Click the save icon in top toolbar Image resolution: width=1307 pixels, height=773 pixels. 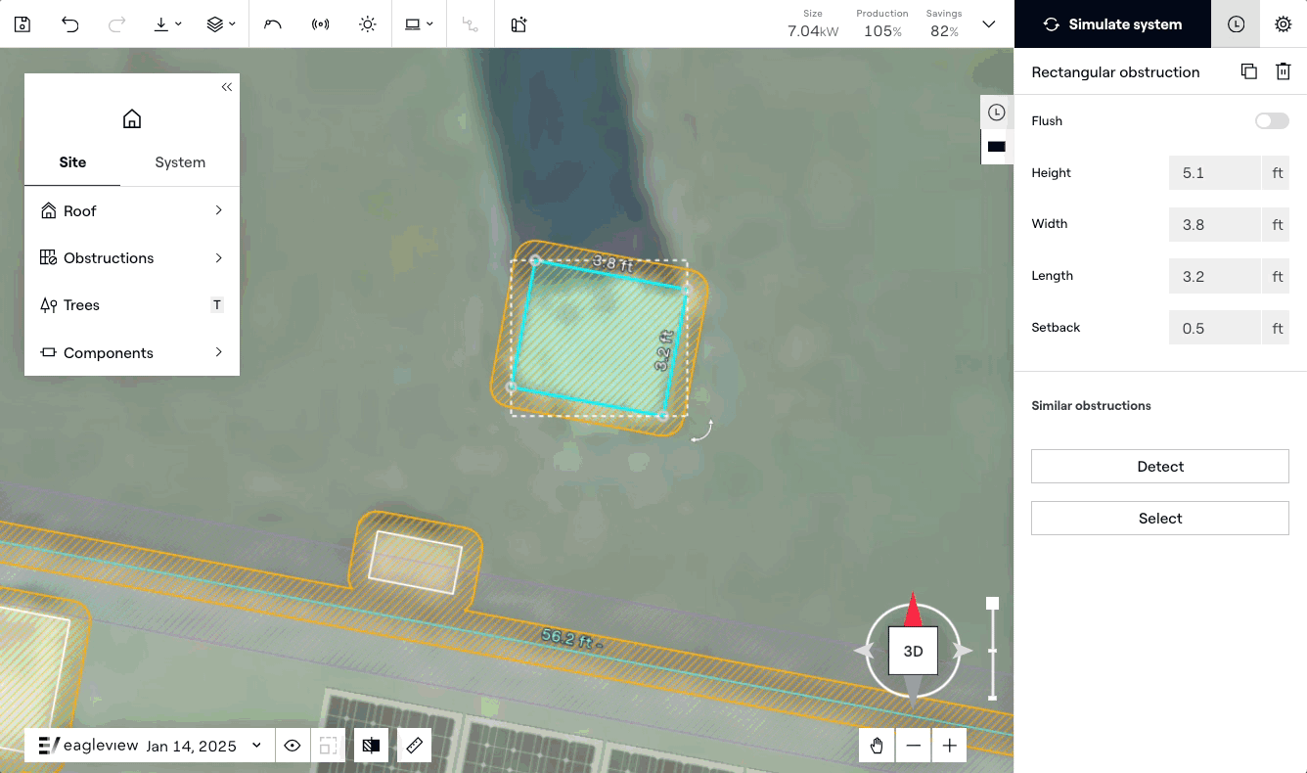[23, 24]
